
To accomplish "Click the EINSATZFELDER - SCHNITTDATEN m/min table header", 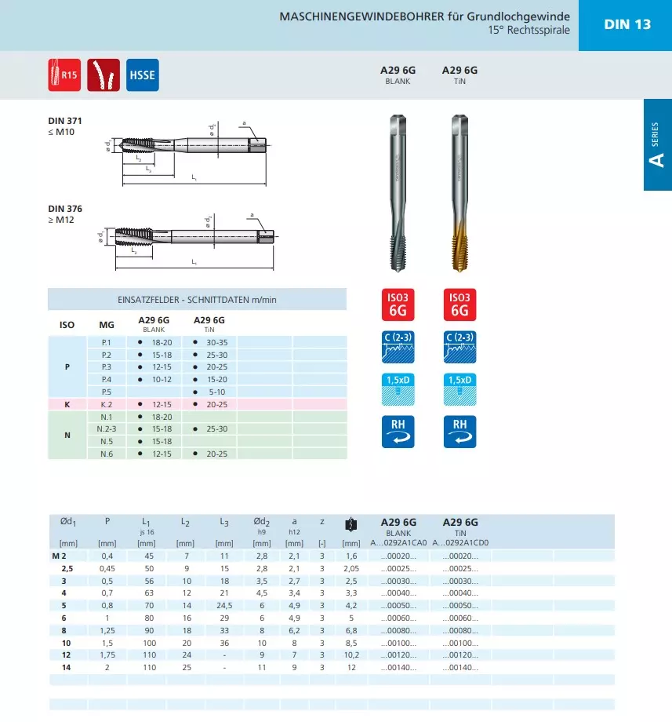I will coord(197,300).
